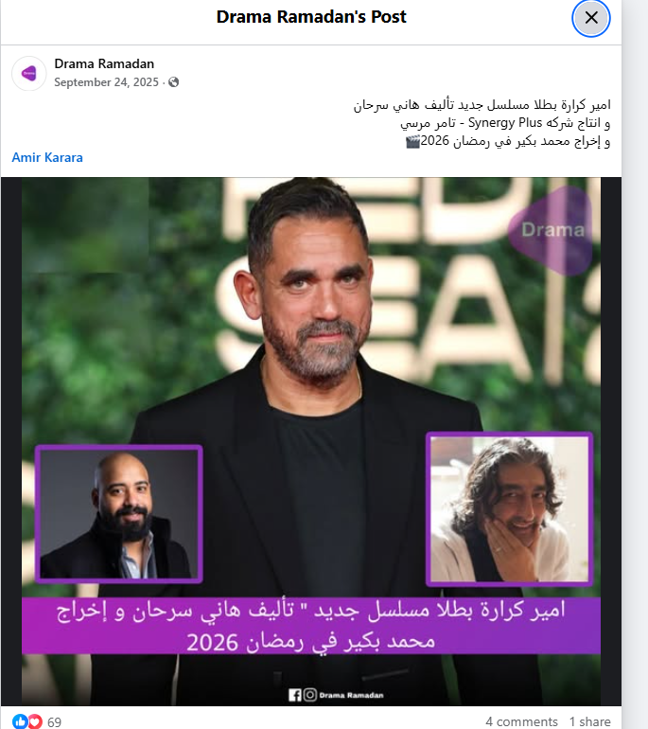The height and width of the screenshot is (729, 648).
Task: View the 4 comments
Action: pos(521,721)
